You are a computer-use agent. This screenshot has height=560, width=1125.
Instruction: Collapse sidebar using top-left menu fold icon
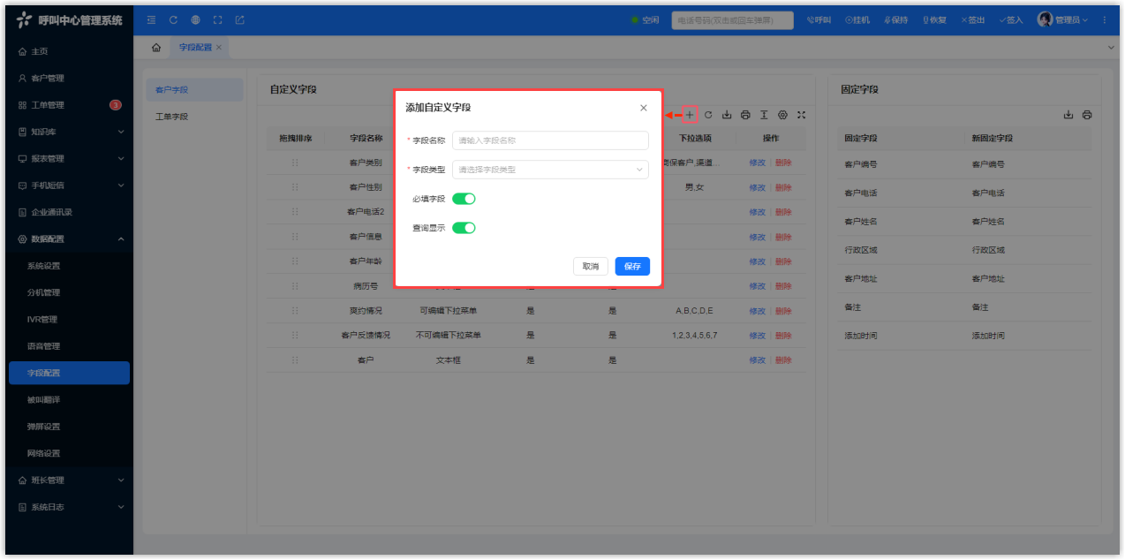[151, 20]
